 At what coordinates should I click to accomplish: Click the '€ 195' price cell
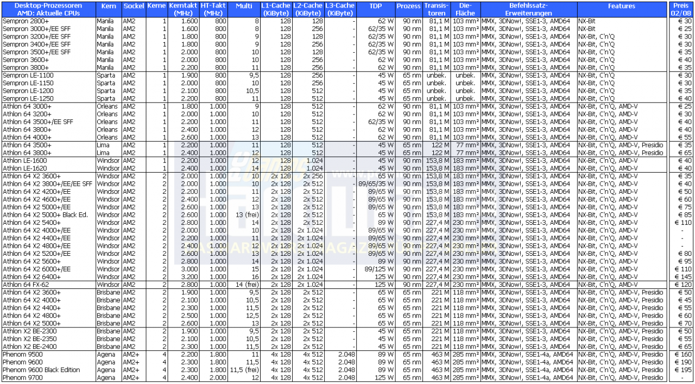(684, 370)
